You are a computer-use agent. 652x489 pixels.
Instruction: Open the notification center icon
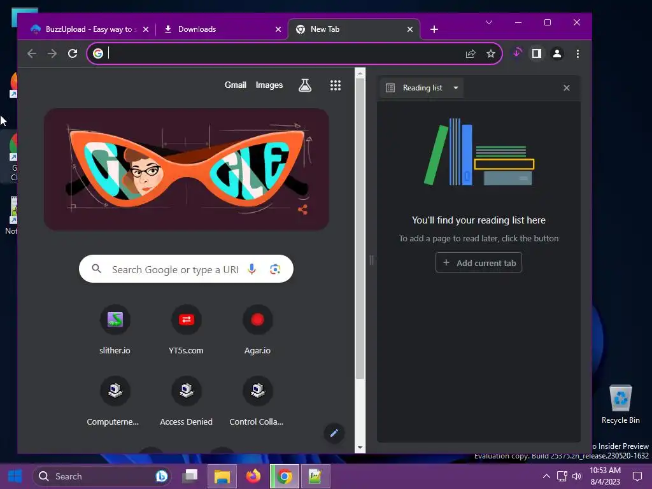(637, 476)
